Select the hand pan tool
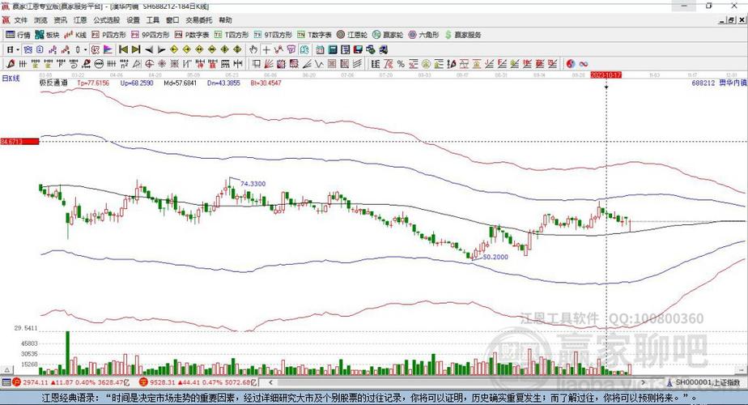 (x=253, y=49)
